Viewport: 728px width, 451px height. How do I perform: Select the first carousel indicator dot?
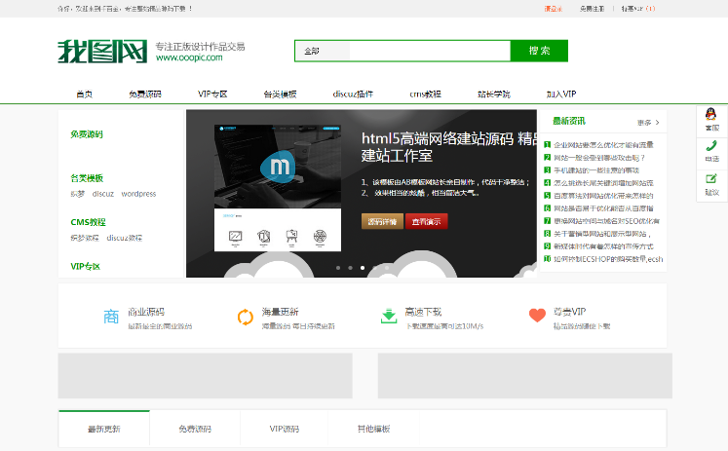tap(338, 267)
